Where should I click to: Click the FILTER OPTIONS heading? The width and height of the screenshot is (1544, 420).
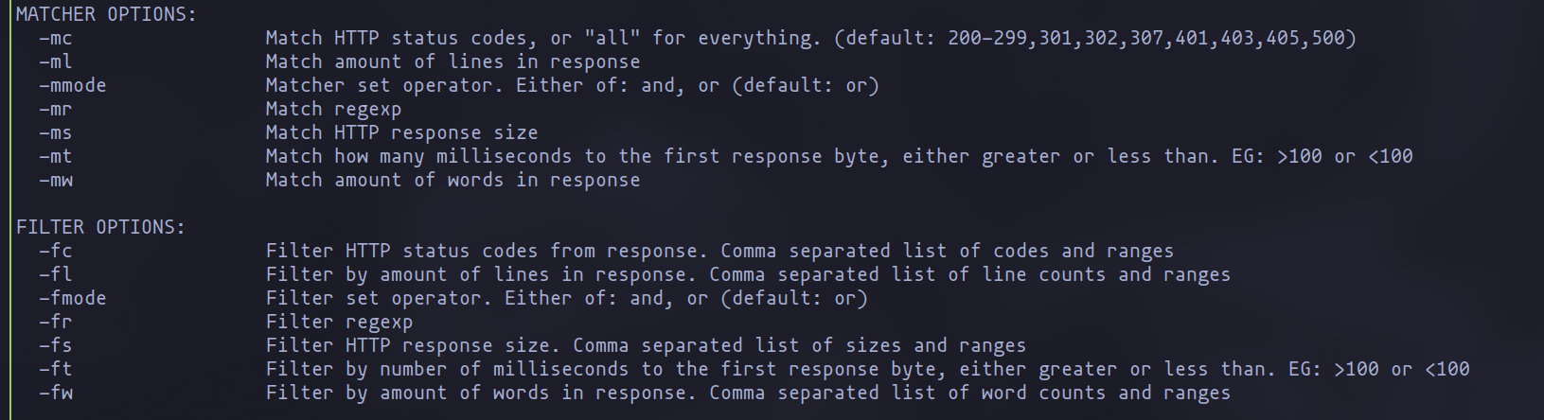click(100, 227)
